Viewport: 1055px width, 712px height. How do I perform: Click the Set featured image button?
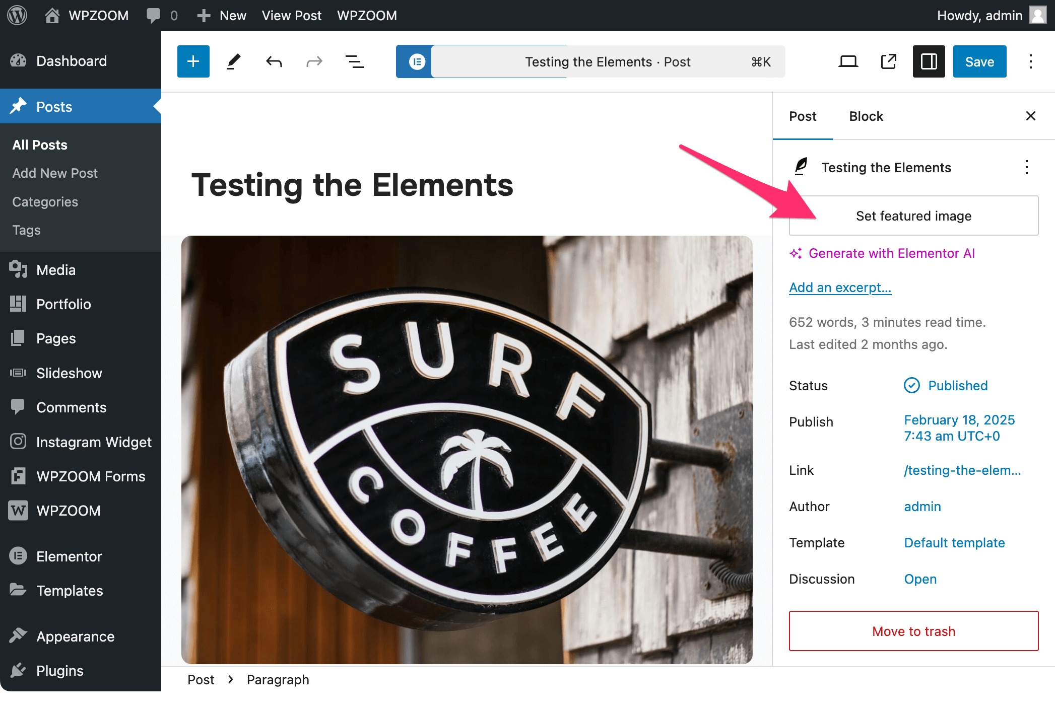pos(913,216)
